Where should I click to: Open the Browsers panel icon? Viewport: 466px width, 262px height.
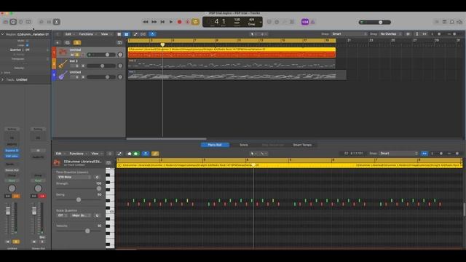point(459,22)
